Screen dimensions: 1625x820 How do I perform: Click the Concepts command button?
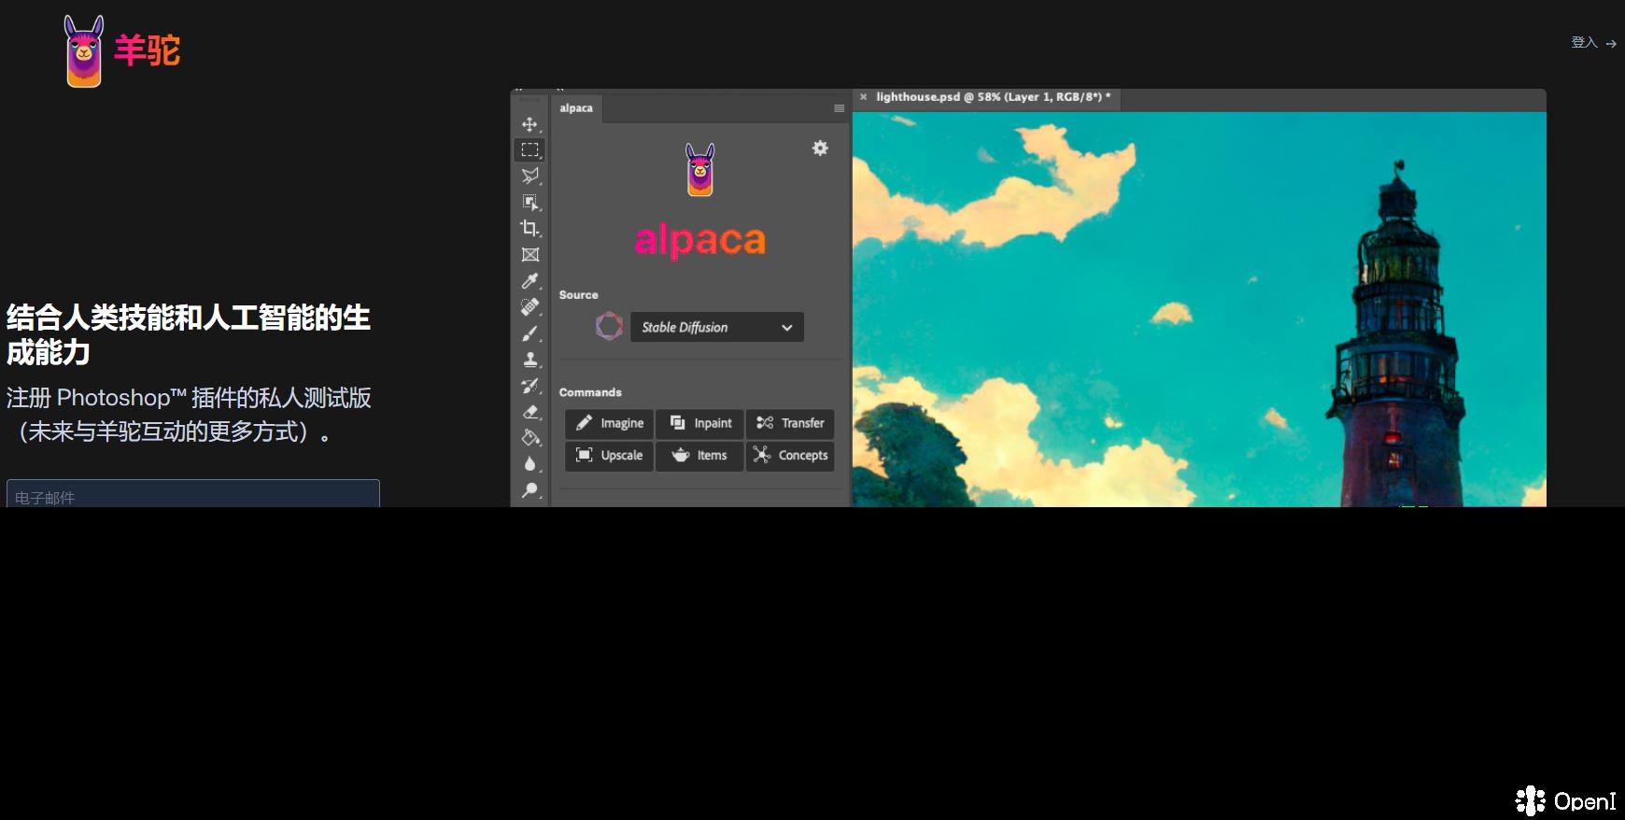pyautogui.click(x=790, y=456)
